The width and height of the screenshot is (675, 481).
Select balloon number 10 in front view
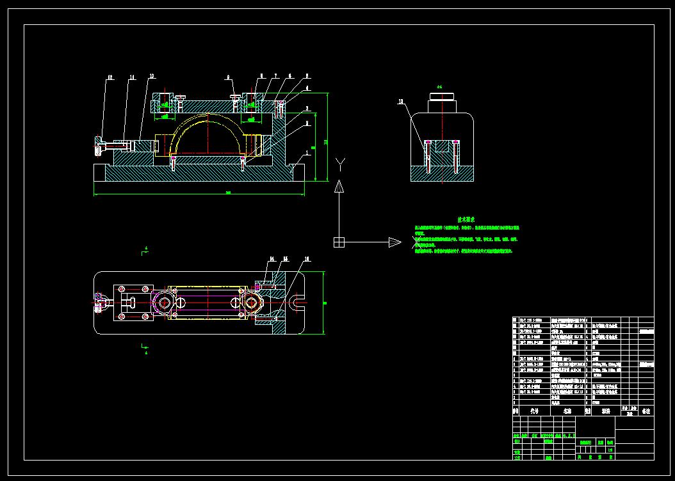(152, 77)
